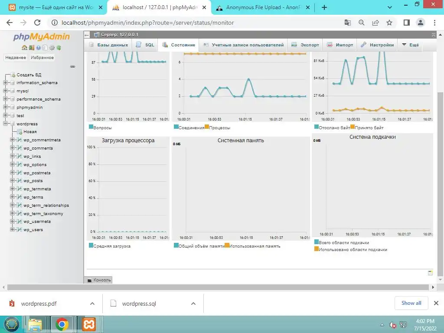Open the Настройки tab

(377, 45)
